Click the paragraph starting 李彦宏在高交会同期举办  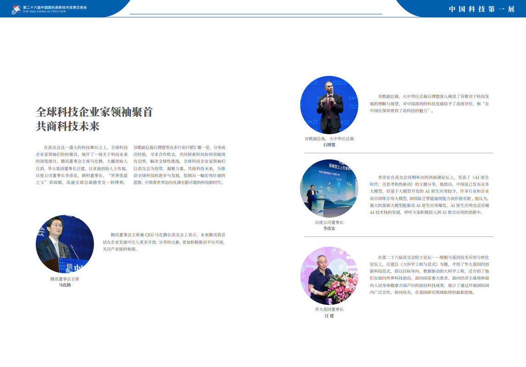point(430,195)
